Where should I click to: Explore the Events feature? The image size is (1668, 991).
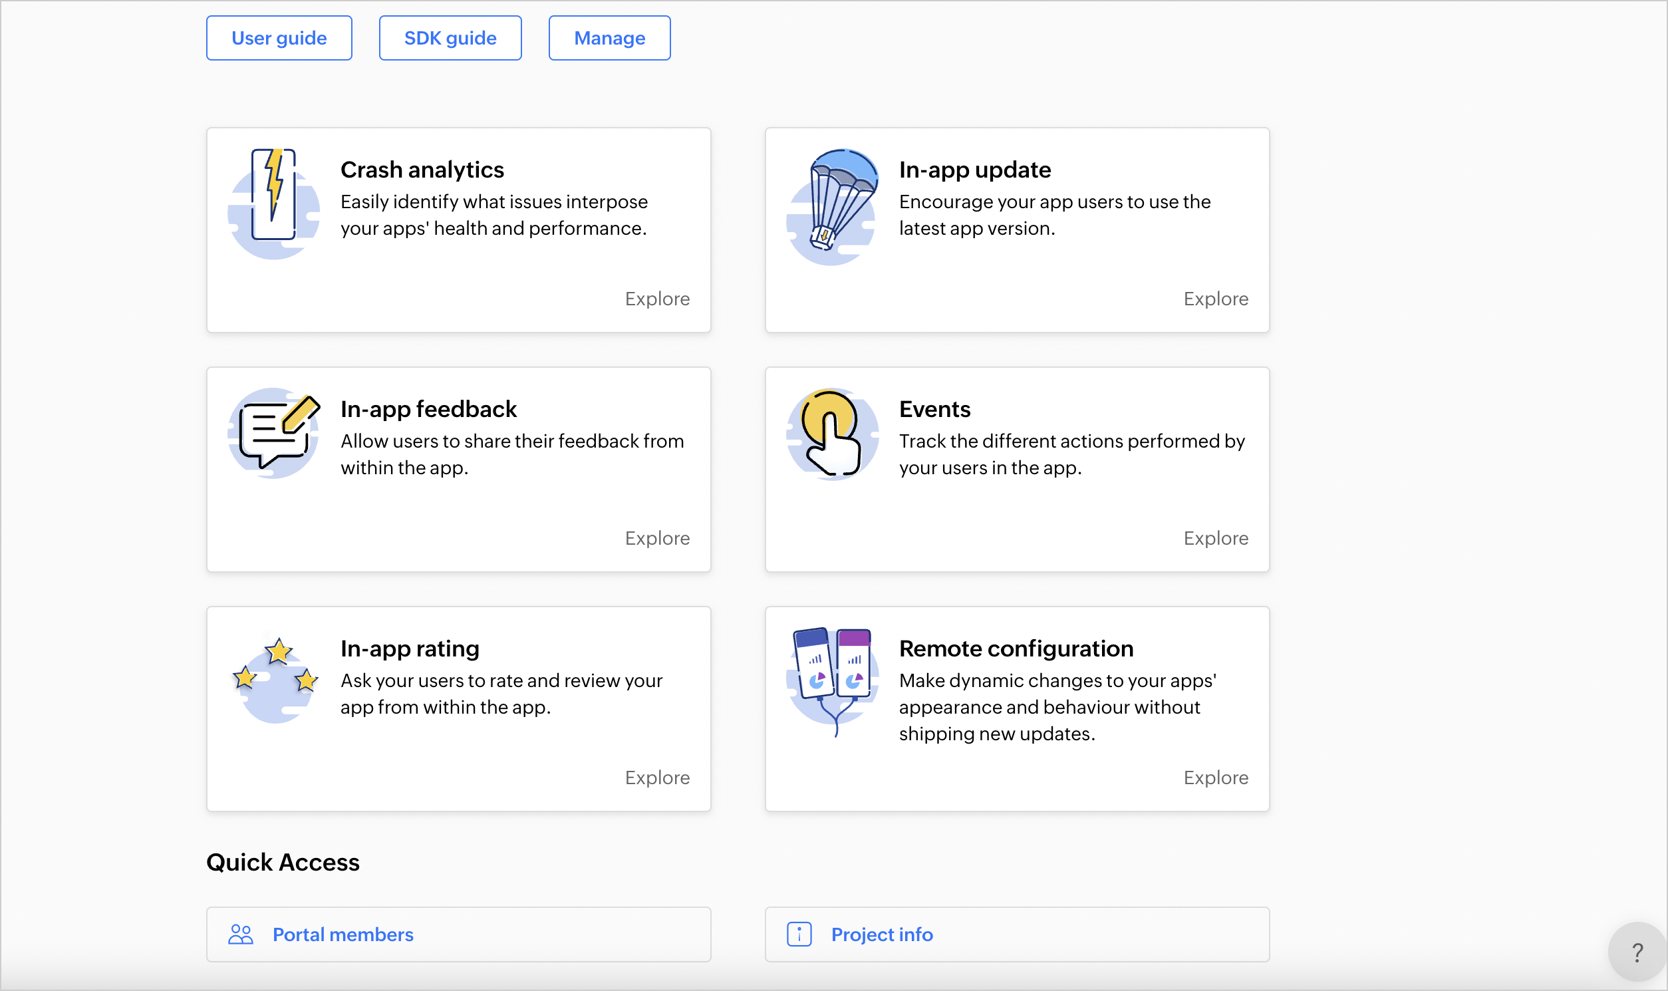pos(1215,538)
